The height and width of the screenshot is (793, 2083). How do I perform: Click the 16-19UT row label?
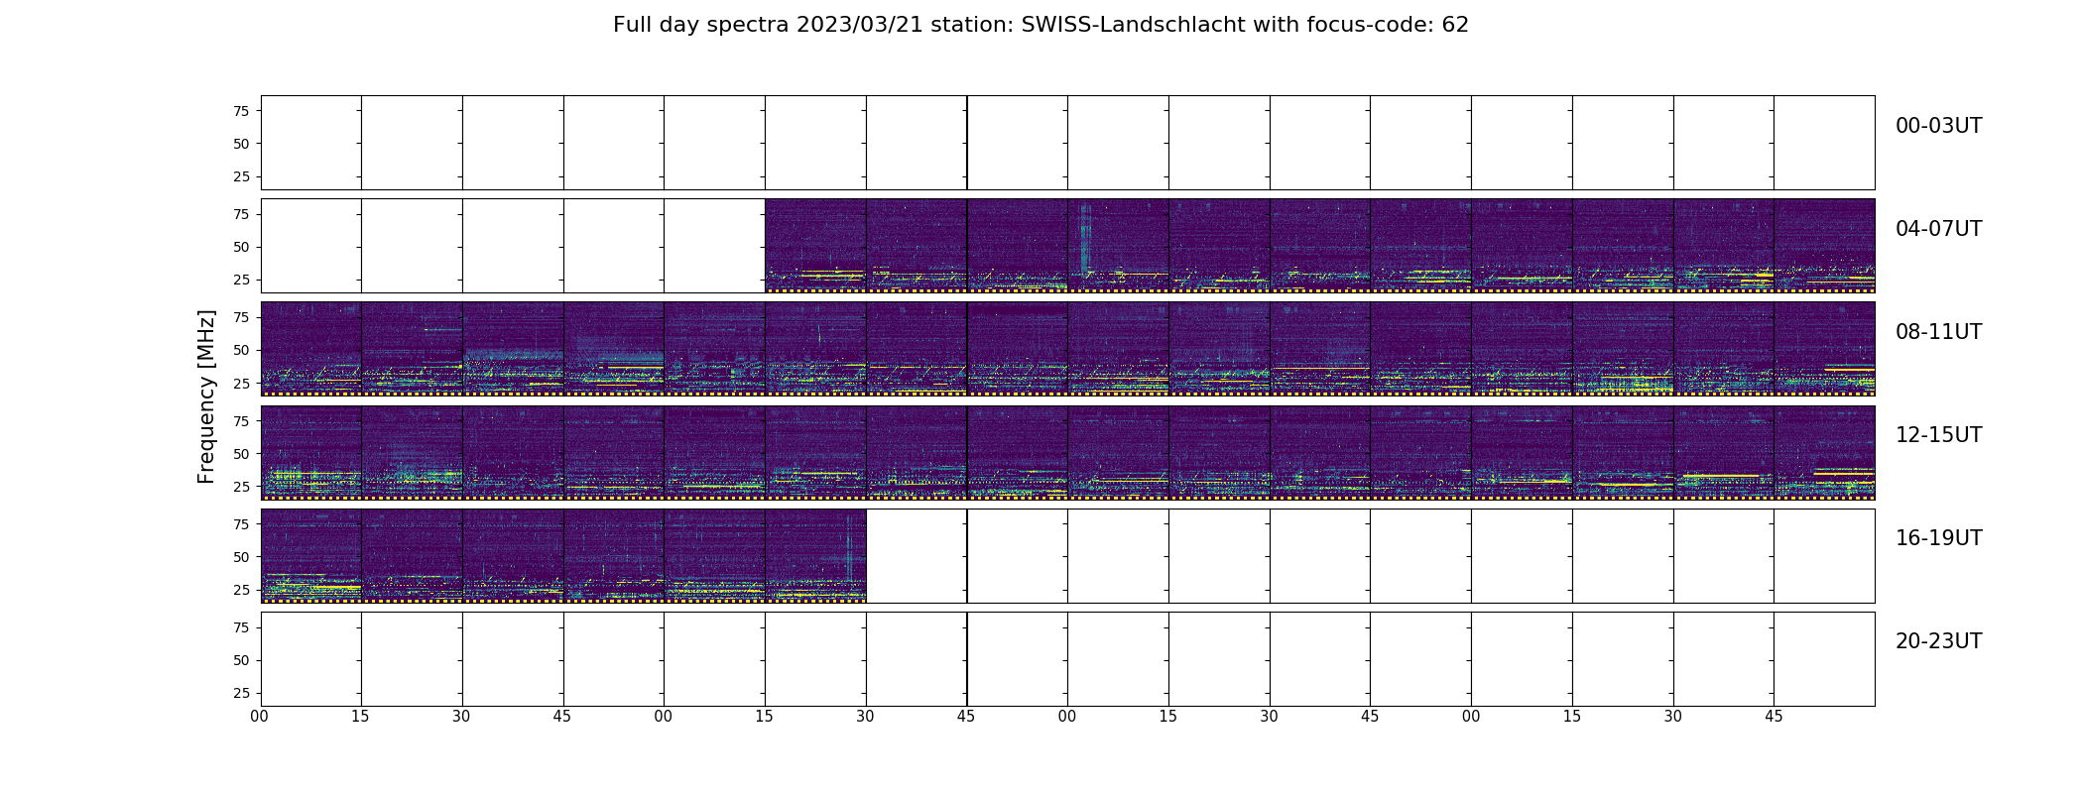coord(1938,538)
